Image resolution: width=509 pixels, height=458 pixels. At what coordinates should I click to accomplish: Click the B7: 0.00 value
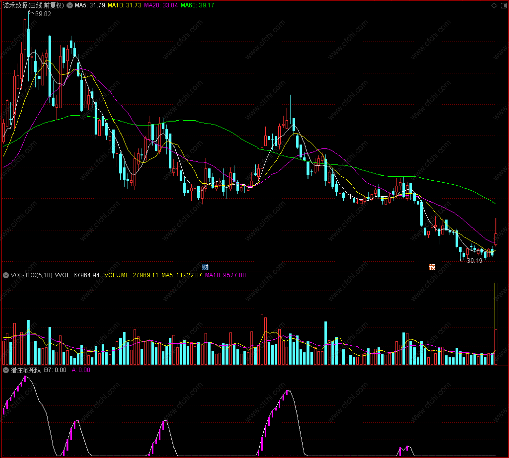[x=55, y=370]
